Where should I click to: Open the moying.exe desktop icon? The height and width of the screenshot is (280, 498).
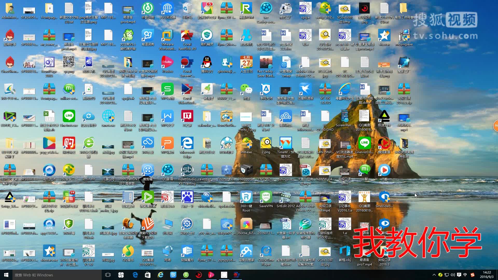[404, 38]
